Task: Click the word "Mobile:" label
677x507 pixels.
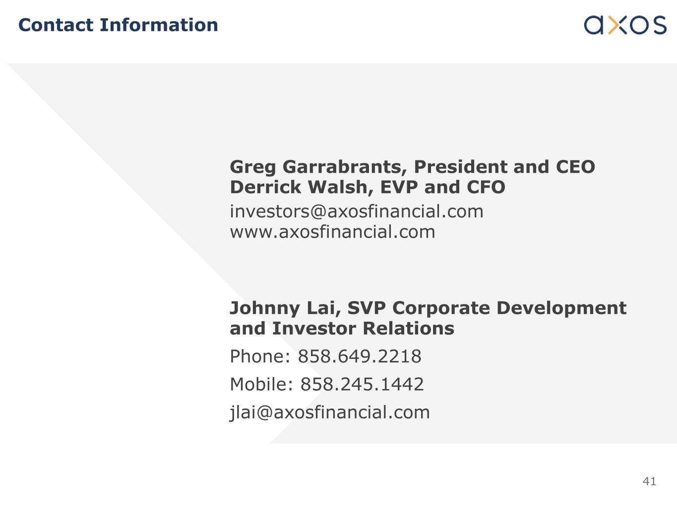Action: click(261, 384)
